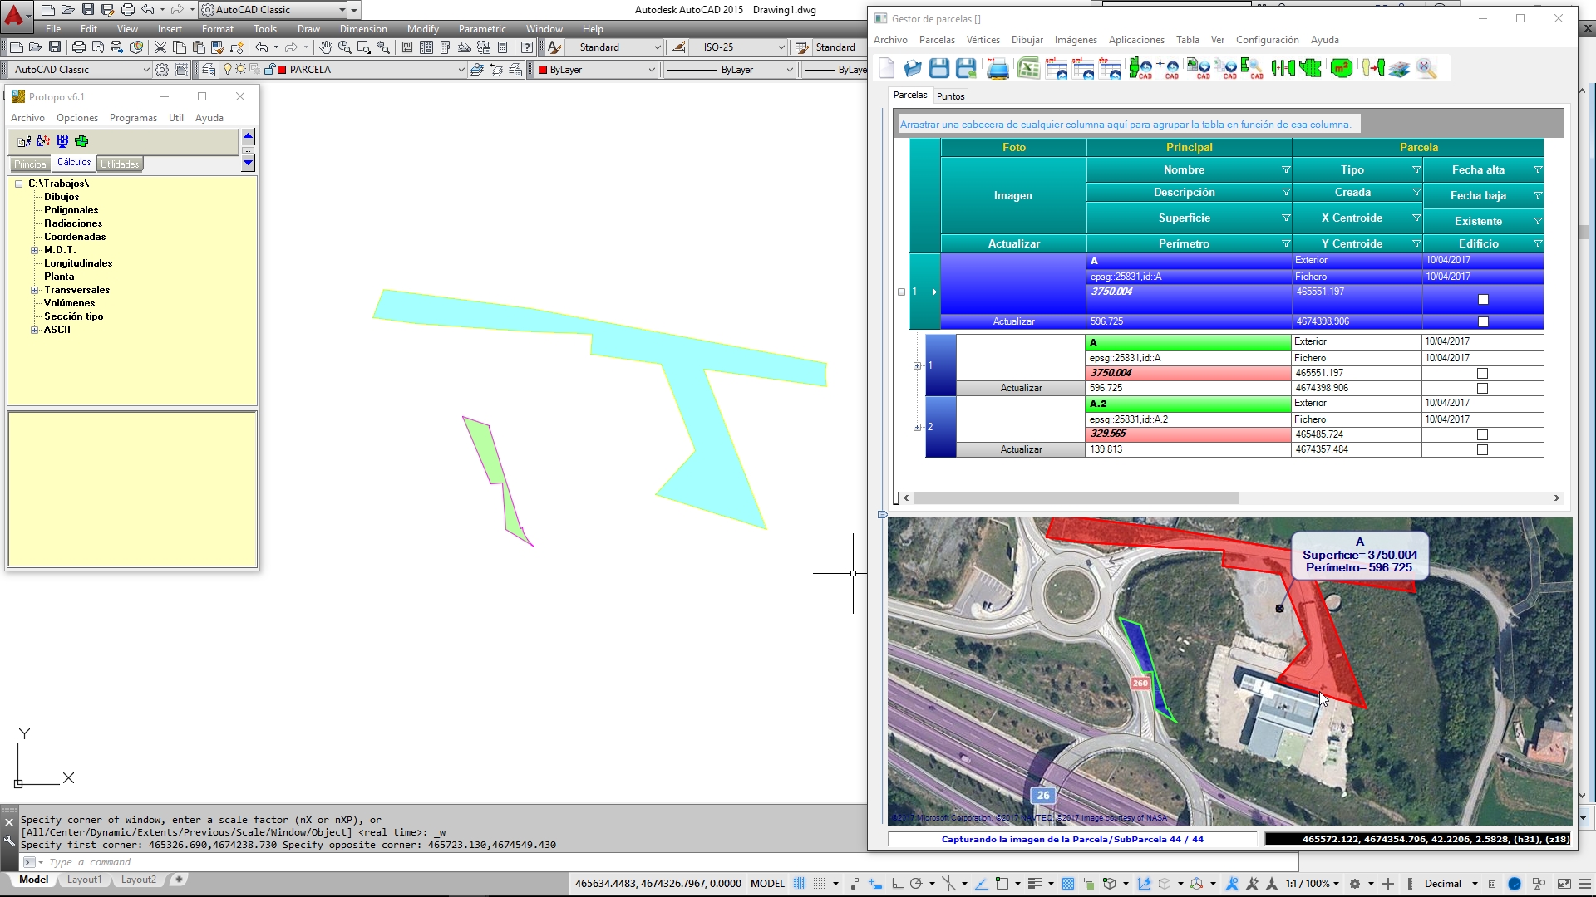Open the filter dropdown on Nombre column
1596x897 pixels.
(x=1286, y=170)
